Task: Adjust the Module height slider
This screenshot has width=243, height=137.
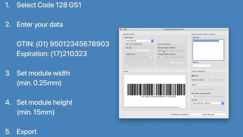Action: click(x=170, y=51)
